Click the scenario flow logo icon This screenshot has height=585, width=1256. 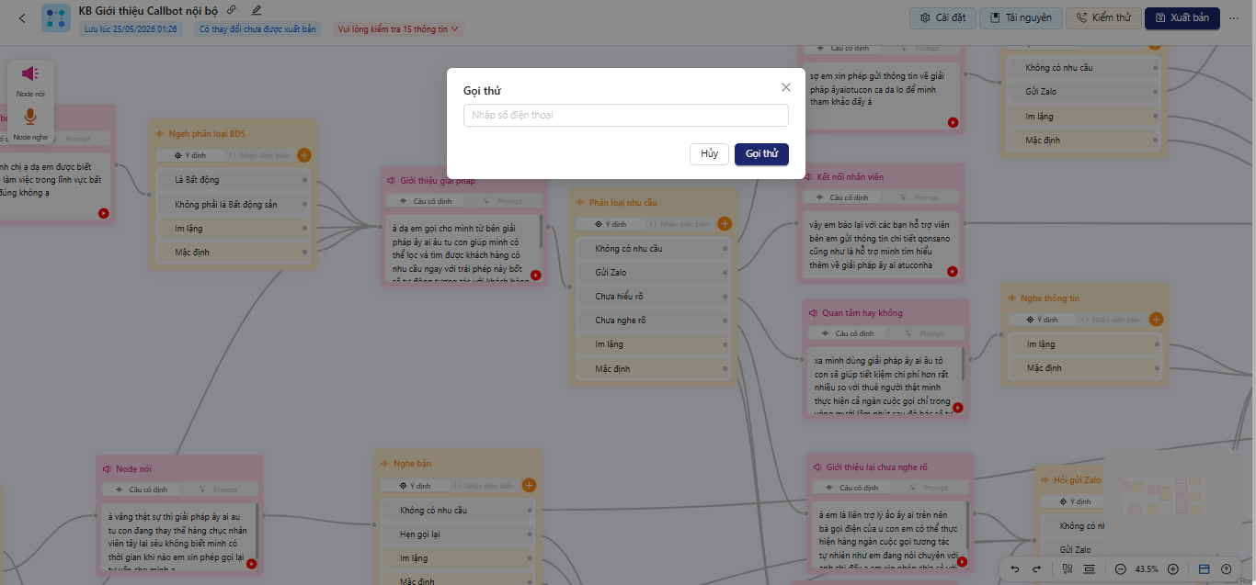pyautogui.click(x=56, y=17)
